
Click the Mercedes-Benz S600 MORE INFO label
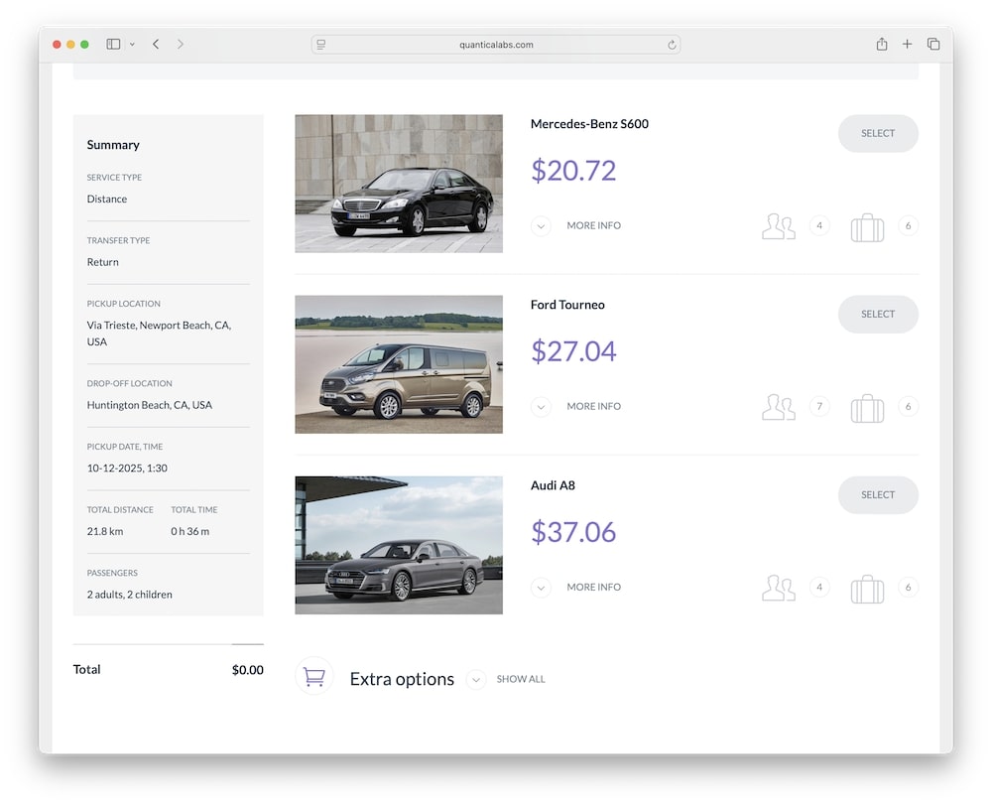point(593,225)
